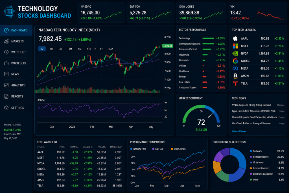289x193 pixels.
Task: Click the Reports document icon
Action: point(6,96)
